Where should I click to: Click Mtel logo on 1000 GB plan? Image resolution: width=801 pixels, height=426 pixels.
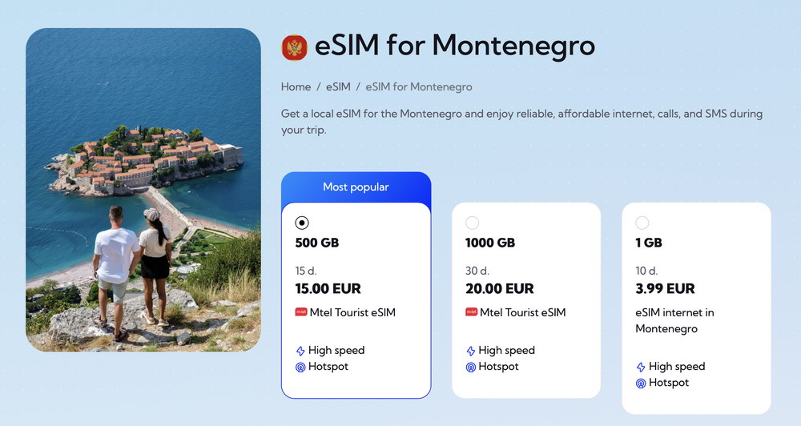pyautogui.click(x=471, y=312)
